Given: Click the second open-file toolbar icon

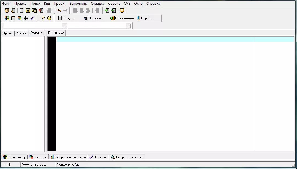Looking at the screenshot, I should (x=13, y=10).
